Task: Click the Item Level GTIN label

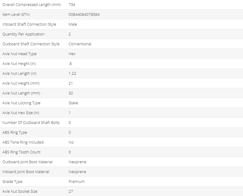Action: pos(16,15)
